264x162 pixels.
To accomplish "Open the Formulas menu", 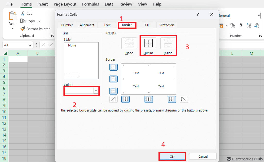I will 90,4.
